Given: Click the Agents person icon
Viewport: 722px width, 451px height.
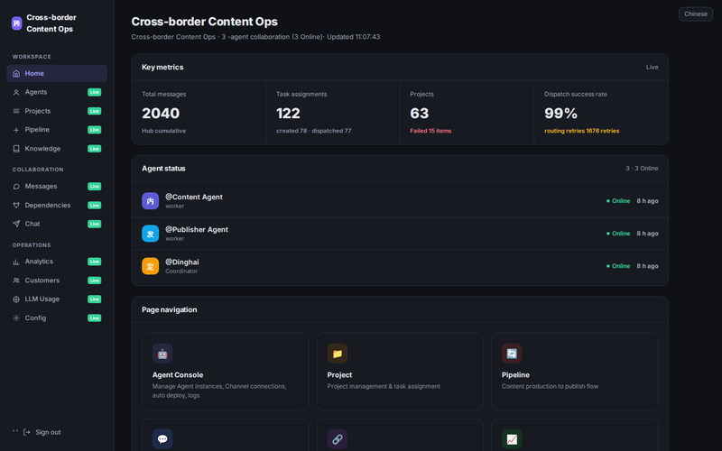Looking at the screenshot, I should coord(16,93).
